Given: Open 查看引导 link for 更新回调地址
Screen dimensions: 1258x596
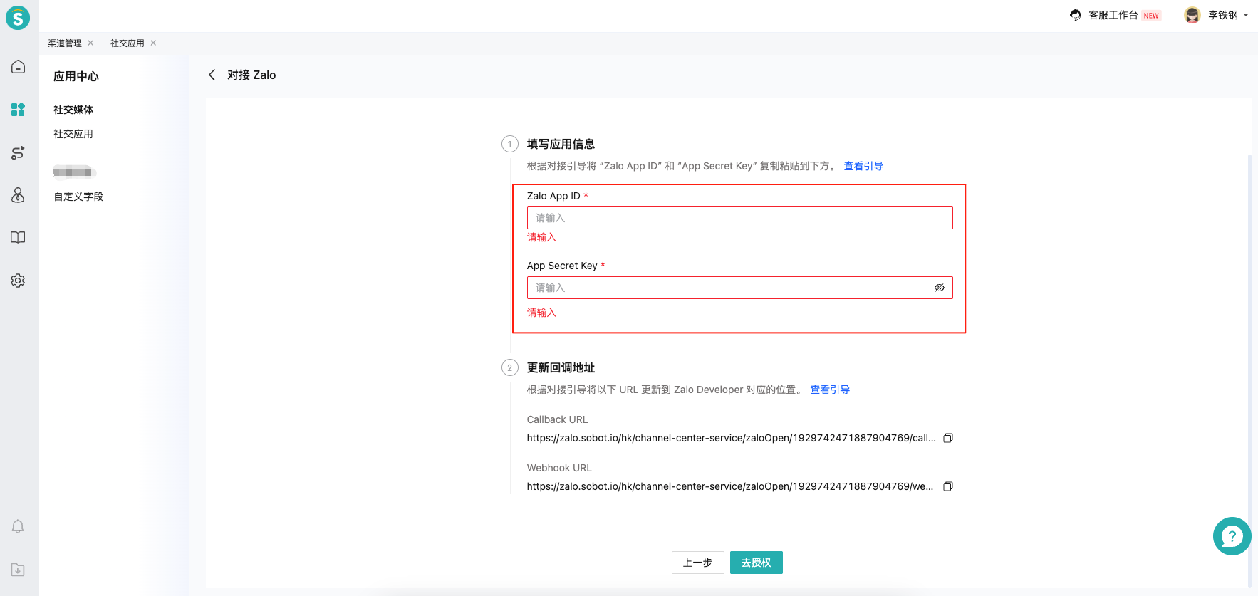Looking at the screenshot, I should point(830,390).
